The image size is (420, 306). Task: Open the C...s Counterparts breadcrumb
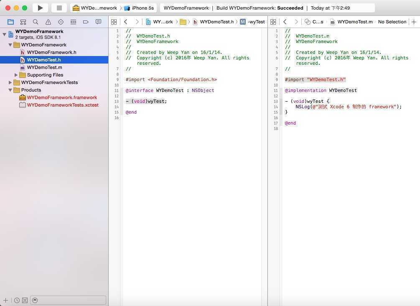click(x=314, y=22)
